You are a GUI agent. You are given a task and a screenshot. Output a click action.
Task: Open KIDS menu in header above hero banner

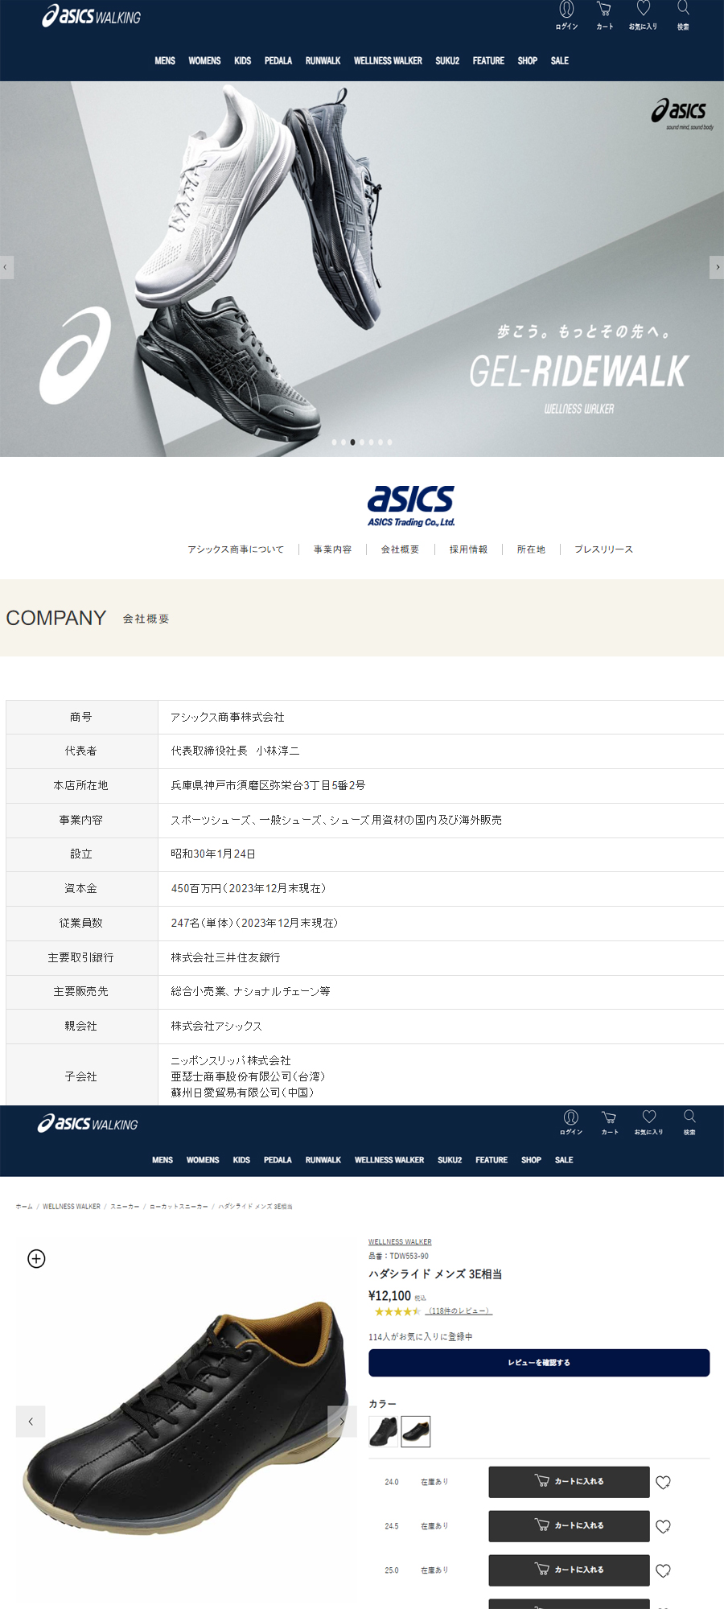[x=243, y=61]
